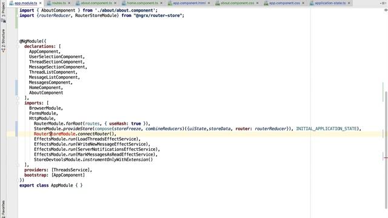388x218 pixels.
Task: Close the application-state.ts tab
Action: point(349,3)
